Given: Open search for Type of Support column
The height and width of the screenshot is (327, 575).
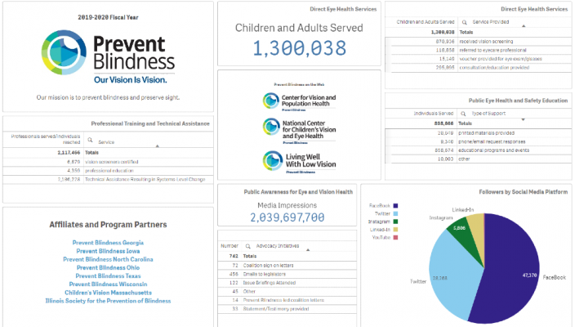Looking at the screenshot, I should [x=464, y=114].
